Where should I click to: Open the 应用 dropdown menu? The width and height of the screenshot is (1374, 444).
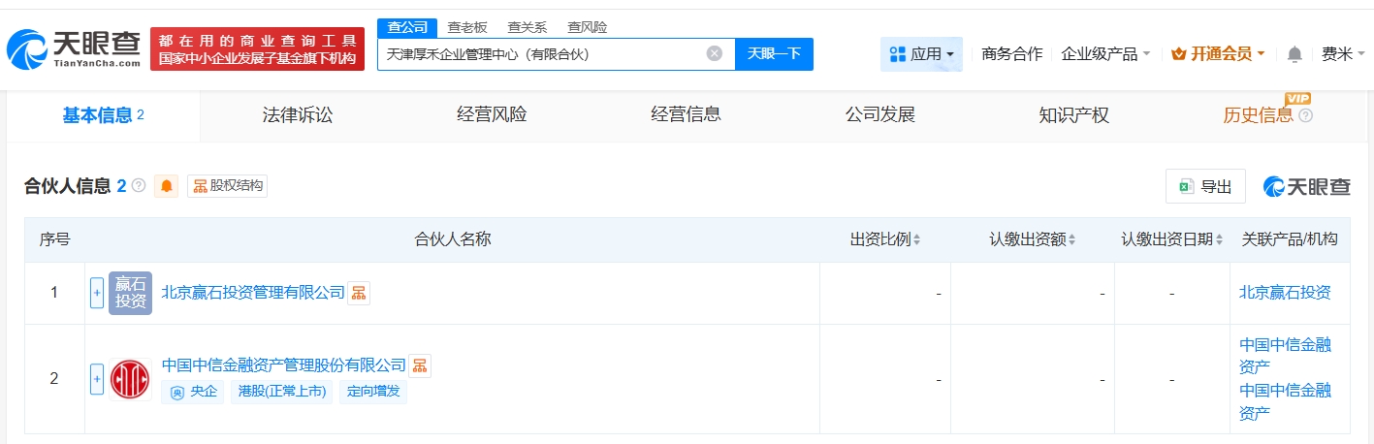[x=921, y=54]
